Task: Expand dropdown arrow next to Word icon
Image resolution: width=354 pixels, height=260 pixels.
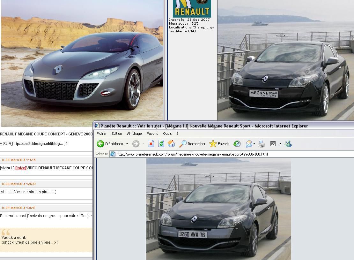Action: [x=280, y=144]
